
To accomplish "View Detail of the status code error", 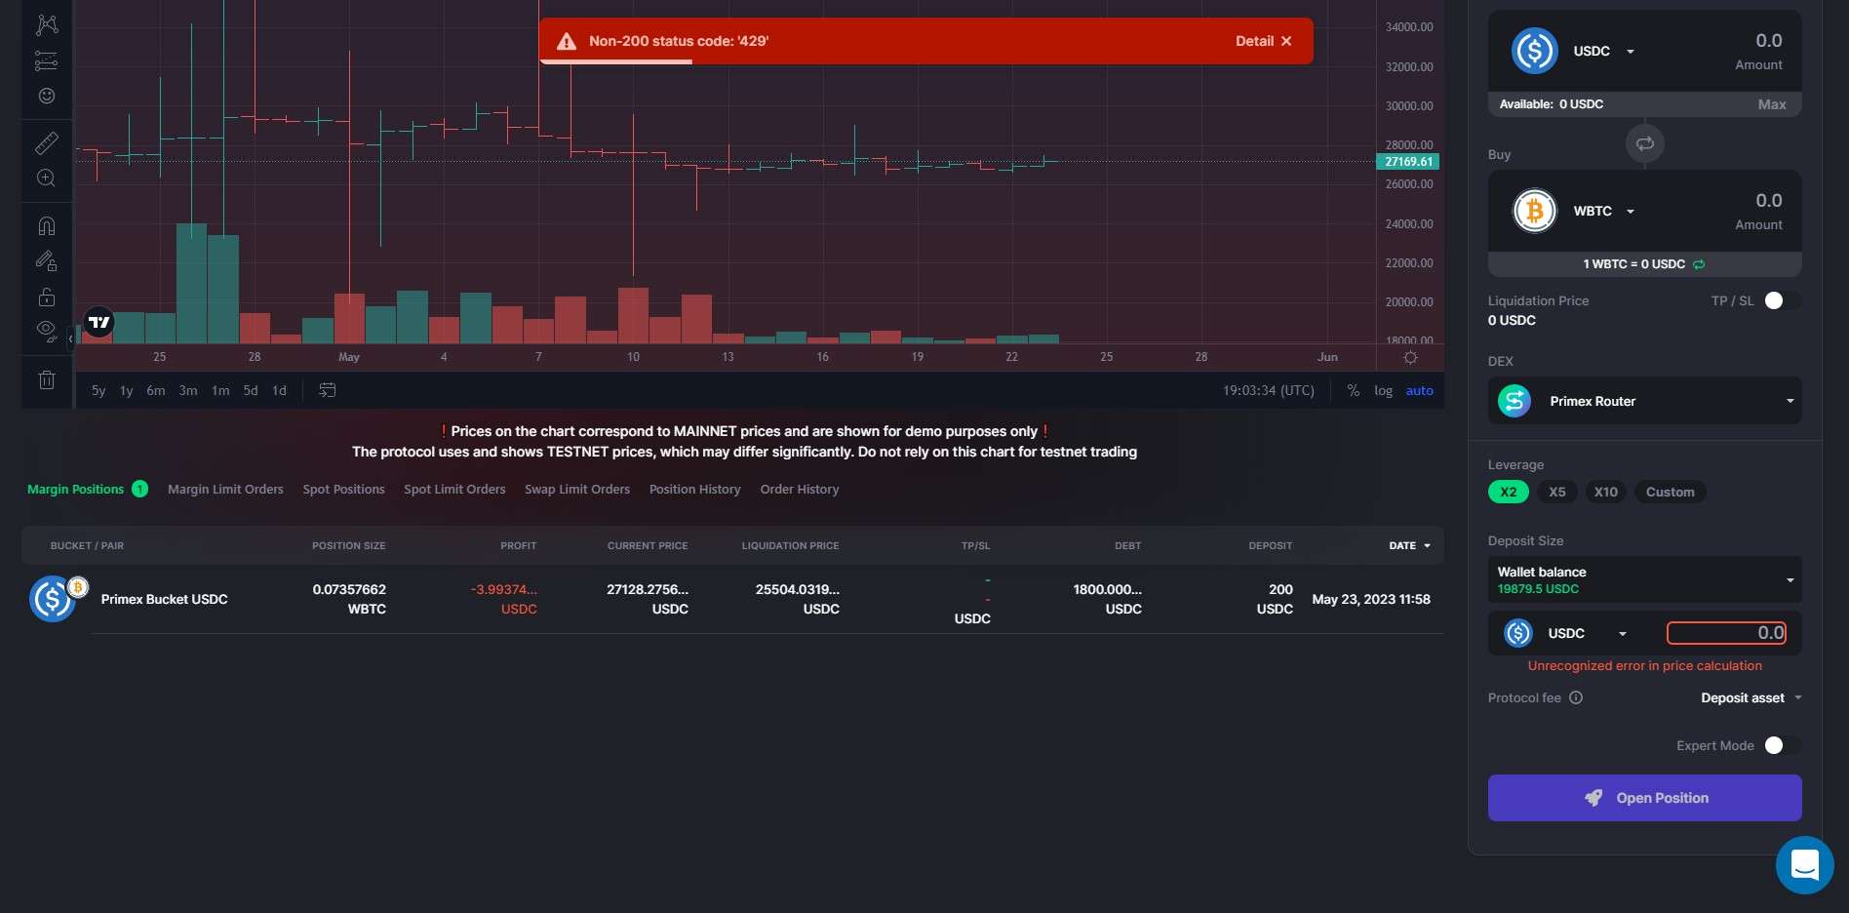I will [1254, 41].
